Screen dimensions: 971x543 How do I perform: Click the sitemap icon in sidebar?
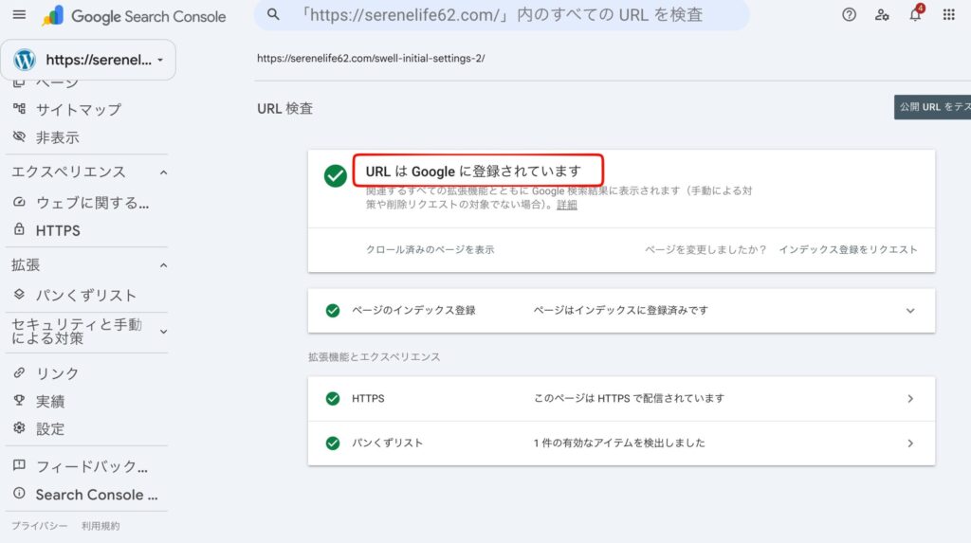coord(19,109)
